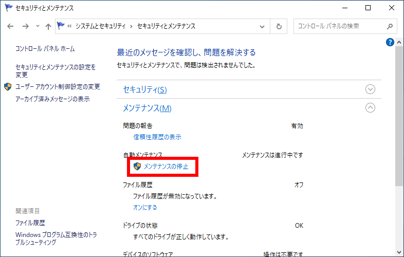This screenshot has width=404, height=257.
Task: Click the セキュリティとメンテナンス breadcrumb
Action: pyautogui.click(x=166, y=26)
